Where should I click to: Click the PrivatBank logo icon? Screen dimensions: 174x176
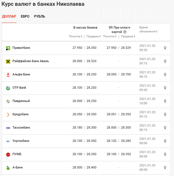pyautogui.click(x=8, y=48)
